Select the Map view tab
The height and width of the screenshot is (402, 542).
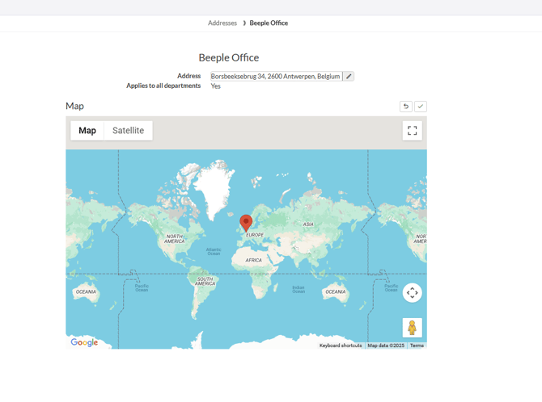[x=87, y=131]
